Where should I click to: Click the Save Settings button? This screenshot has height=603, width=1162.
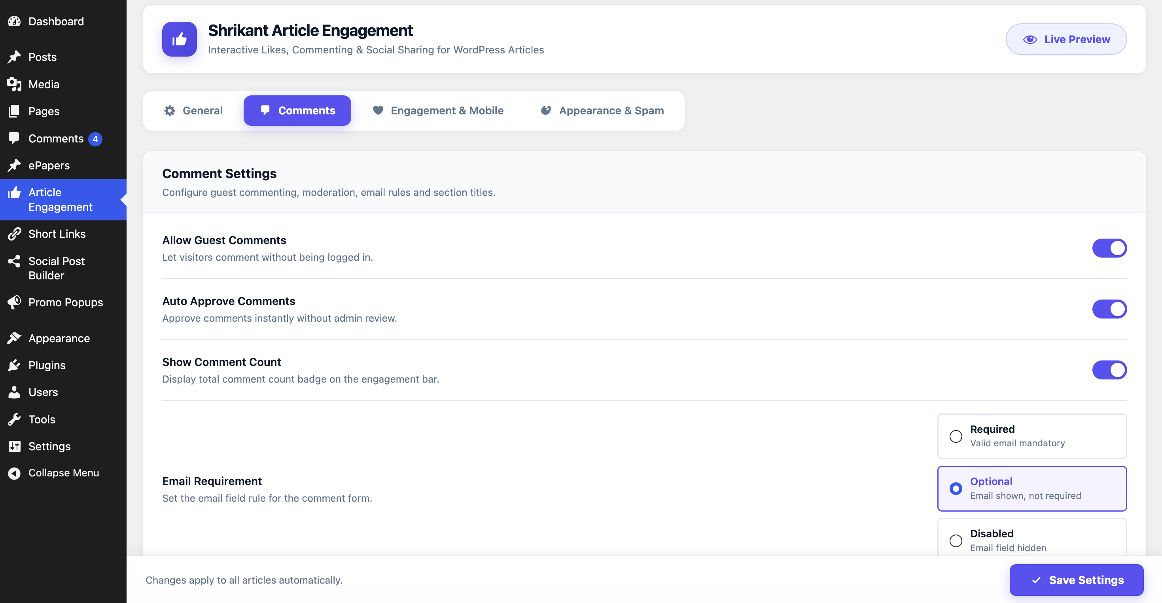1076,580
